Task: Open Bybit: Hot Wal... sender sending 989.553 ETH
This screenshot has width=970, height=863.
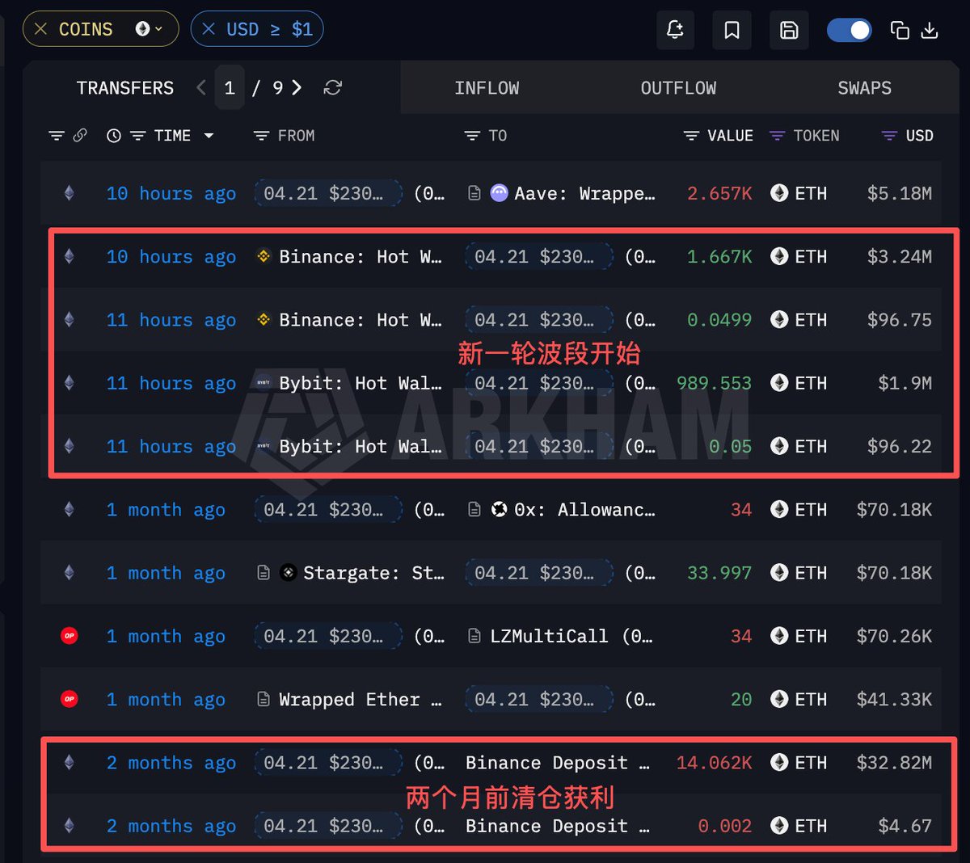Action: pyautogui.click(x=360, y=383)
